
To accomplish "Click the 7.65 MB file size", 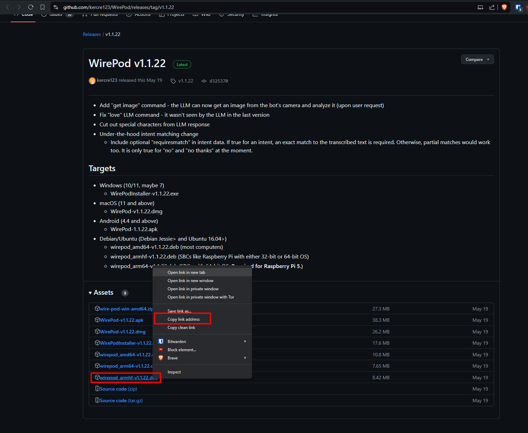I will click(381, 366).
